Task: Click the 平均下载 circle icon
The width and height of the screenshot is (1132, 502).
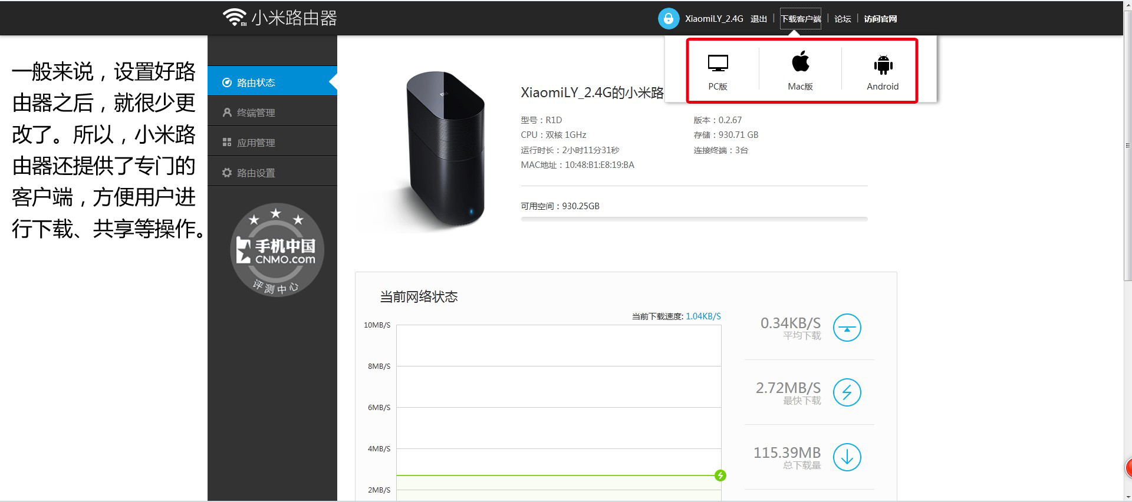Action: [x=847, y=328]
